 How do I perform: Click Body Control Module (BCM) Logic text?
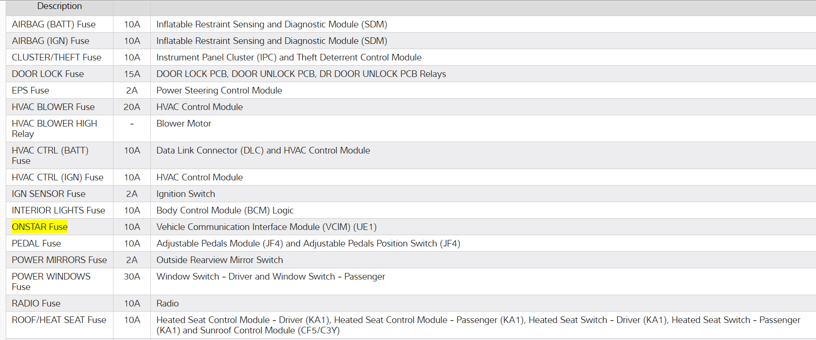225,211
